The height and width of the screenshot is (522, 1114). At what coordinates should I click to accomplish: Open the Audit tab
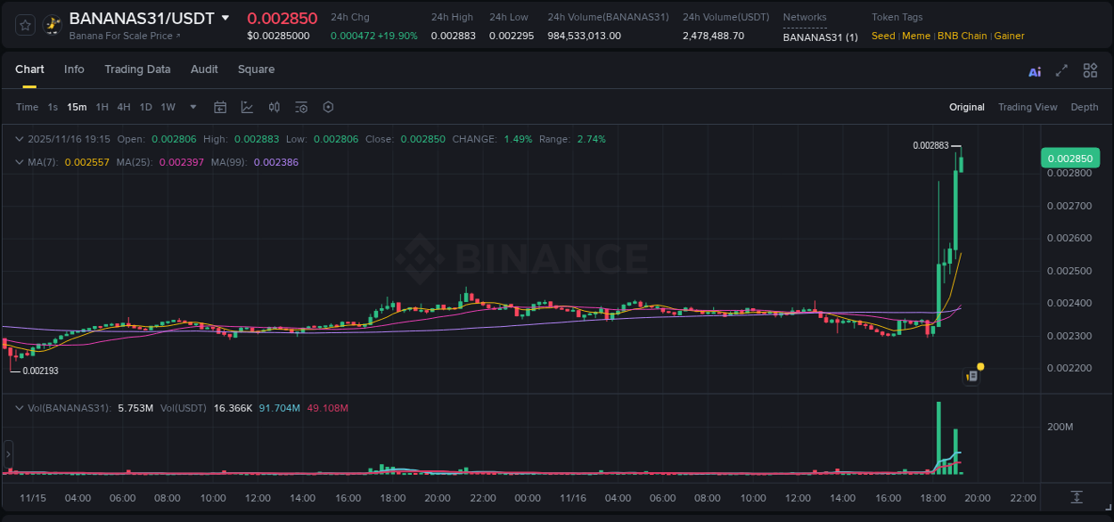coord(204,69)
